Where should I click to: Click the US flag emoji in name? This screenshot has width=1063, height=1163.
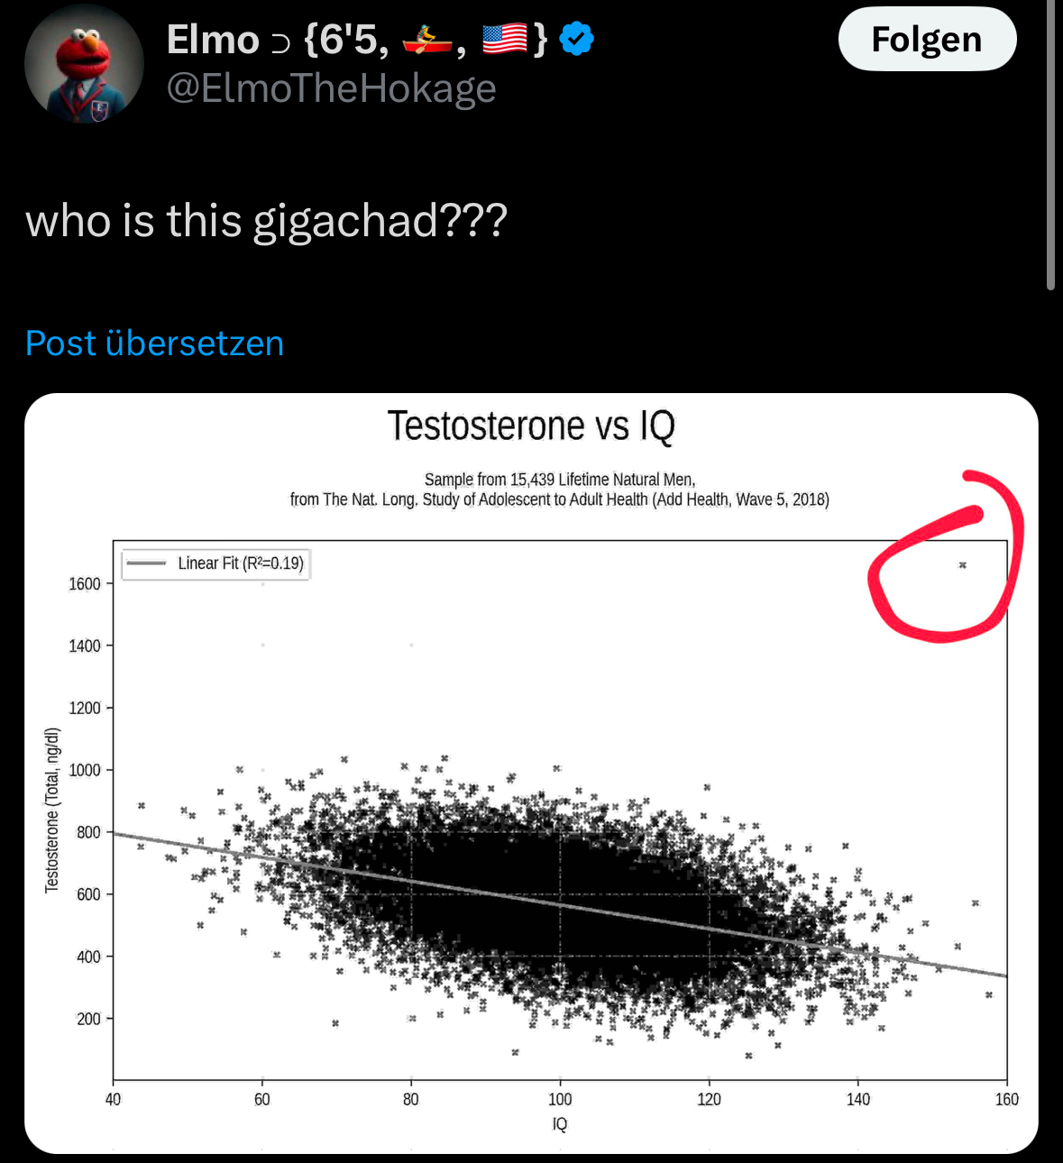click(x=505, y=40)
